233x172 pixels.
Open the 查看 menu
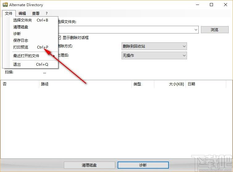(36, 14)
